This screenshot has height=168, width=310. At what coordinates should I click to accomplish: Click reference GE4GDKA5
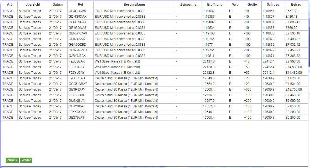(x=77, y=11)
